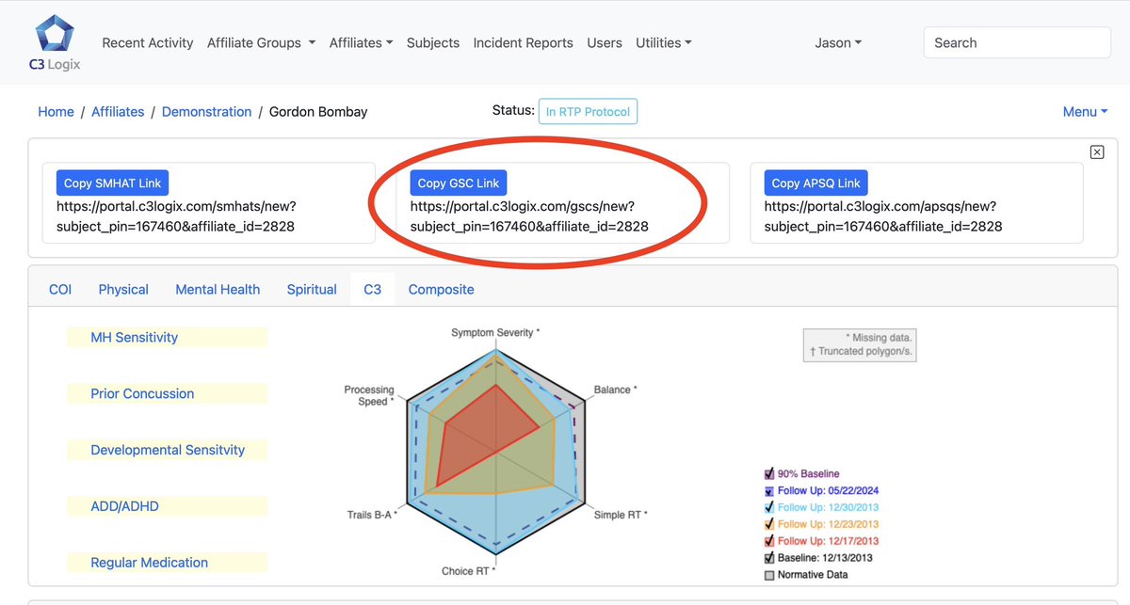Click the Choice RT axis label
Image resolution: width=1130 pixels, height=605 pixels.
(468, 571)
